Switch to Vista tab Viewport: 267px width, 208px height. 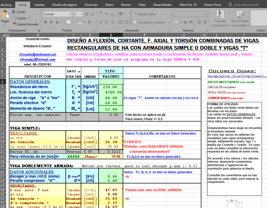pyautogui.click(x=142, y=5)
